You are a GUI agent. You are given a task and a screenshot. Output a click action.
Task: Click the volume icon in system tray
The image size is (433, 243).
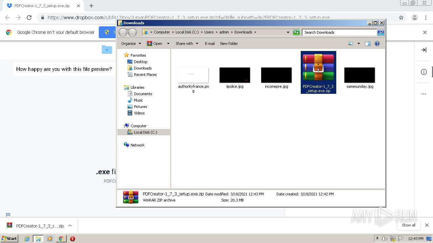tap(385, 239)
